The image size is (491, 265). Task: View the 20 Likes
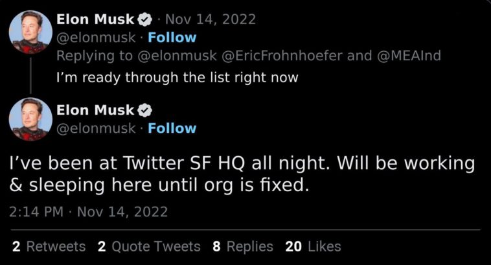click(313, 246)
